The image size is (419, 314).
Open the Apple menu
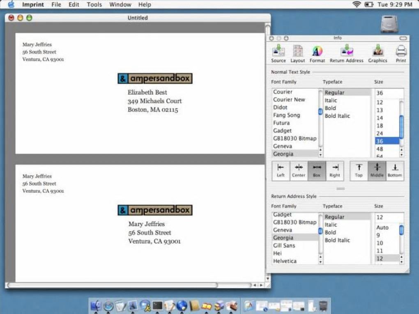click(11, 4)
